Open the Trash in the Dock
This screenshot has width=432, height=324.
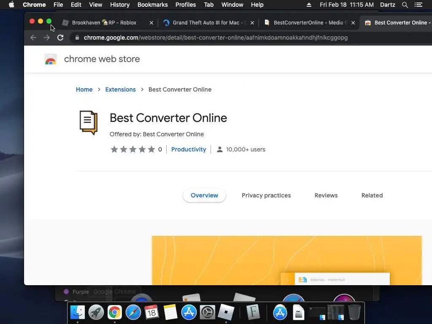coord(354,313)
